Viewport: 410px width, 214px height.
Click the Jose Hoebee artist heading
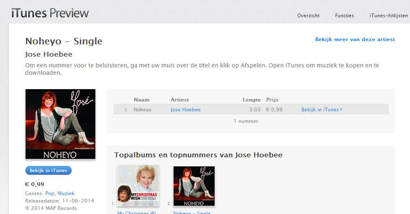(x=49, y=54)
